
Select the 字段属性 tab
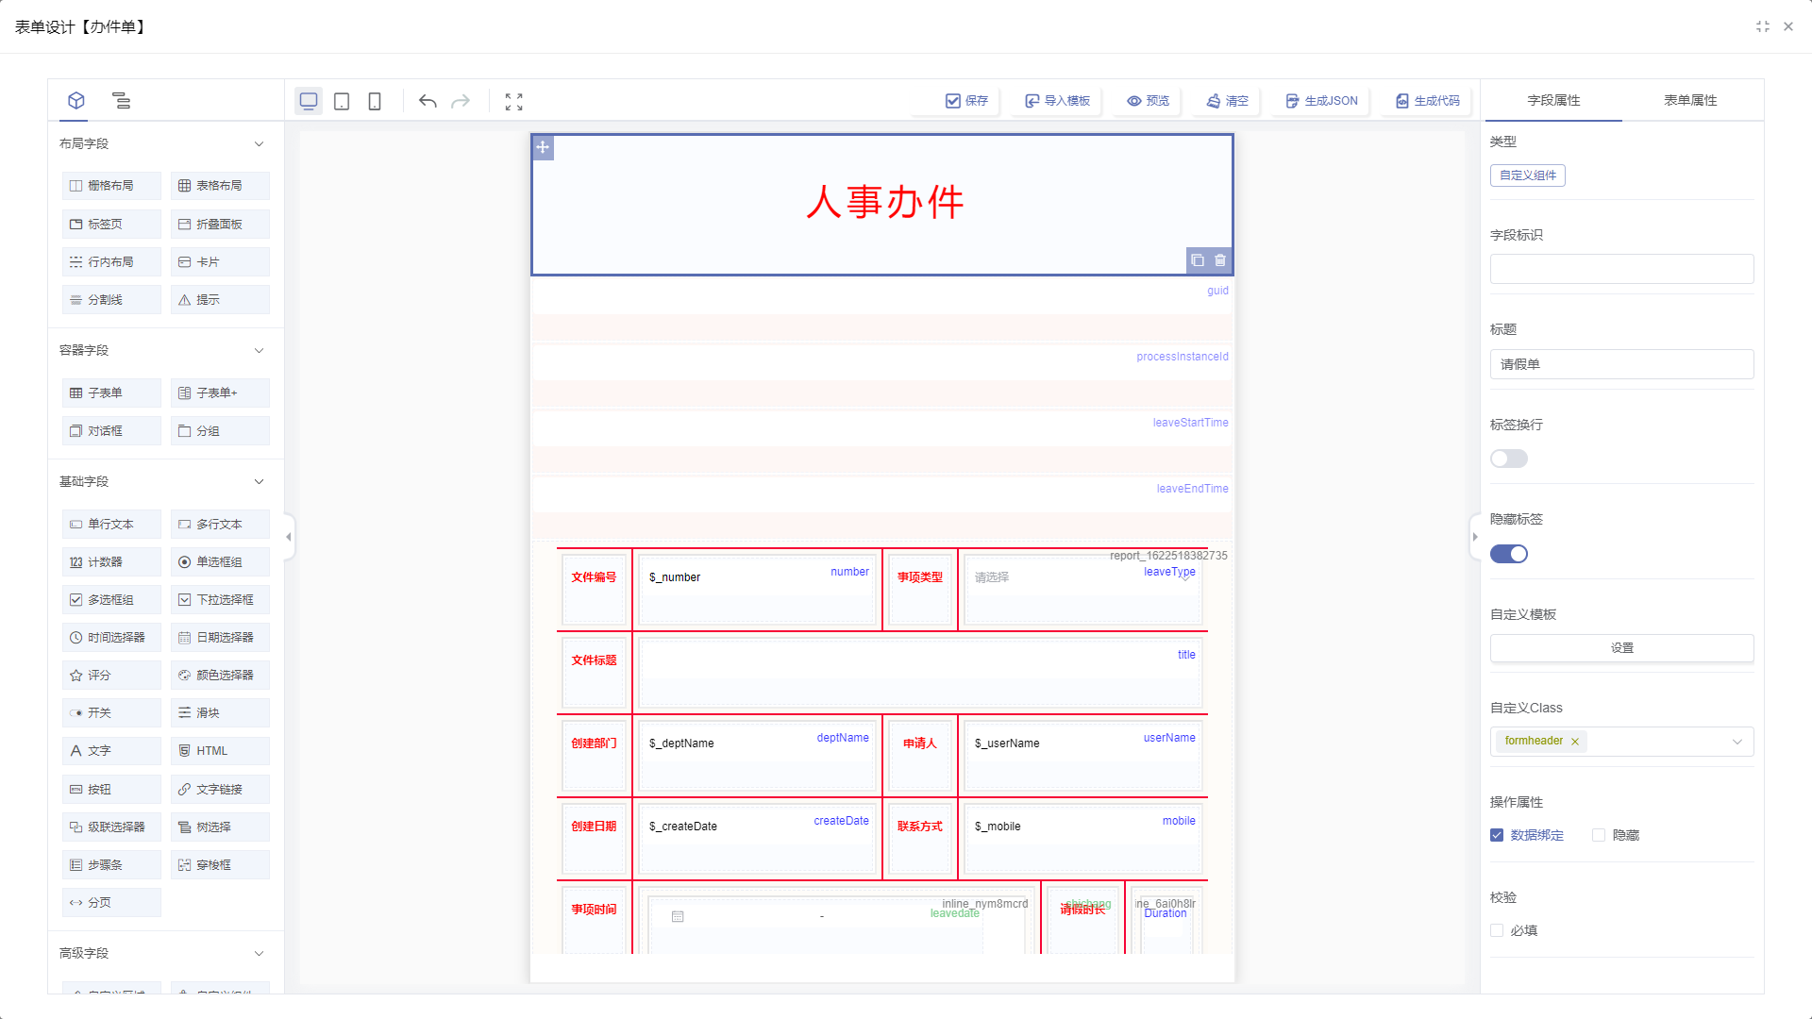tap(1553, 100)
